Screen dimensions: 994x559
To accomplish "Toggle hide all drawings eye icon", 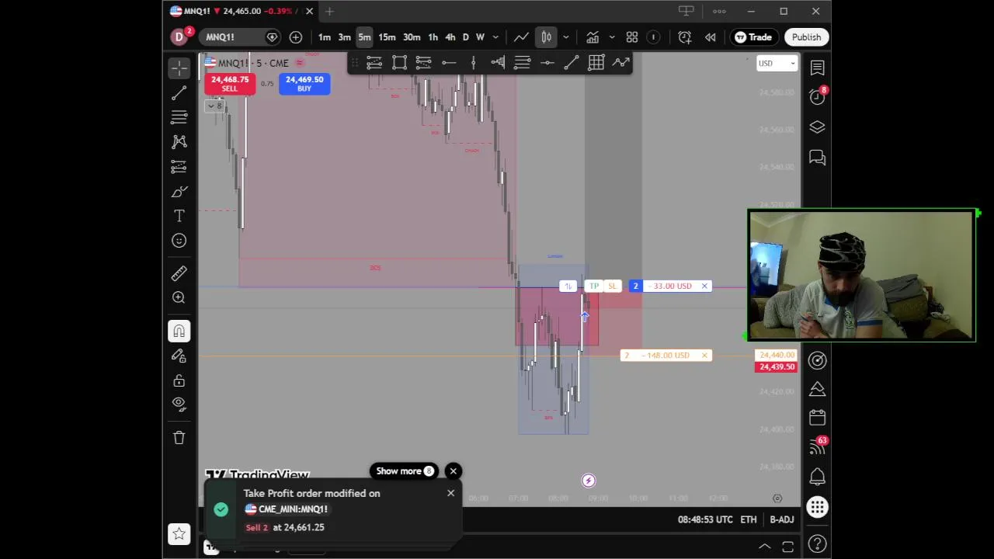I will [x=179, y=404].
